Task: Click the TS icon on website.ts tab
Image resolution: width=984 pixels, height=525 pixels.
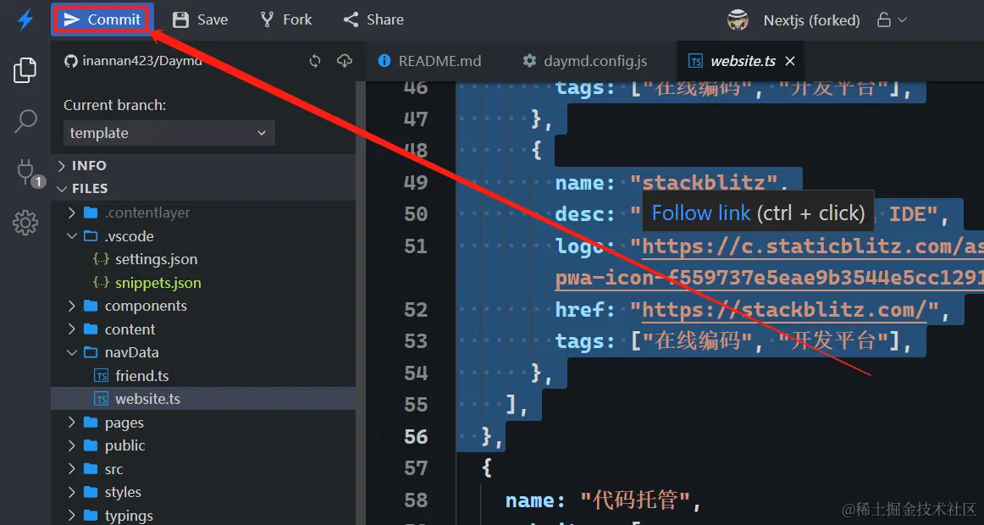Action: tap(695, 61)
